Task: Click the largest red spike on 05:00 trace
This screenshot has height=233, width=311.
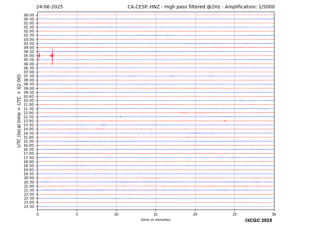Action: tap(52, 57)
